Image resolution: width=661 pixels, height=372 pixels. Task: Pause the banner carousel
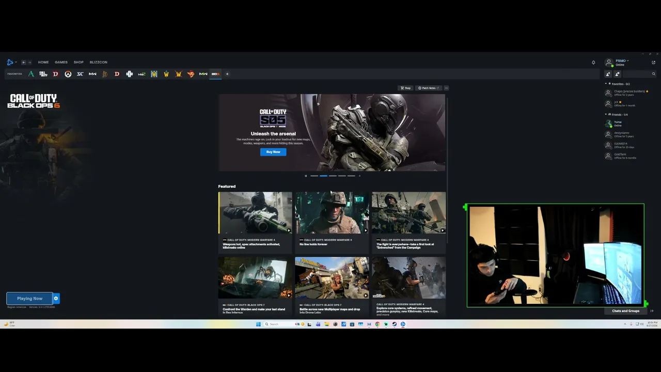tap(306, 176)
